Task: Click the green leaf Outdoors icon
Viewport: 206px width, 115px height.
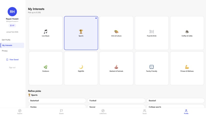Action: pyautogui.click(x=45, y=67)
